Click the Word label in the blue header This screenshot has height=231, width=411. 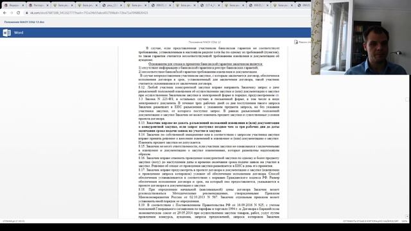pyautogui.click(x=19, y=33)
